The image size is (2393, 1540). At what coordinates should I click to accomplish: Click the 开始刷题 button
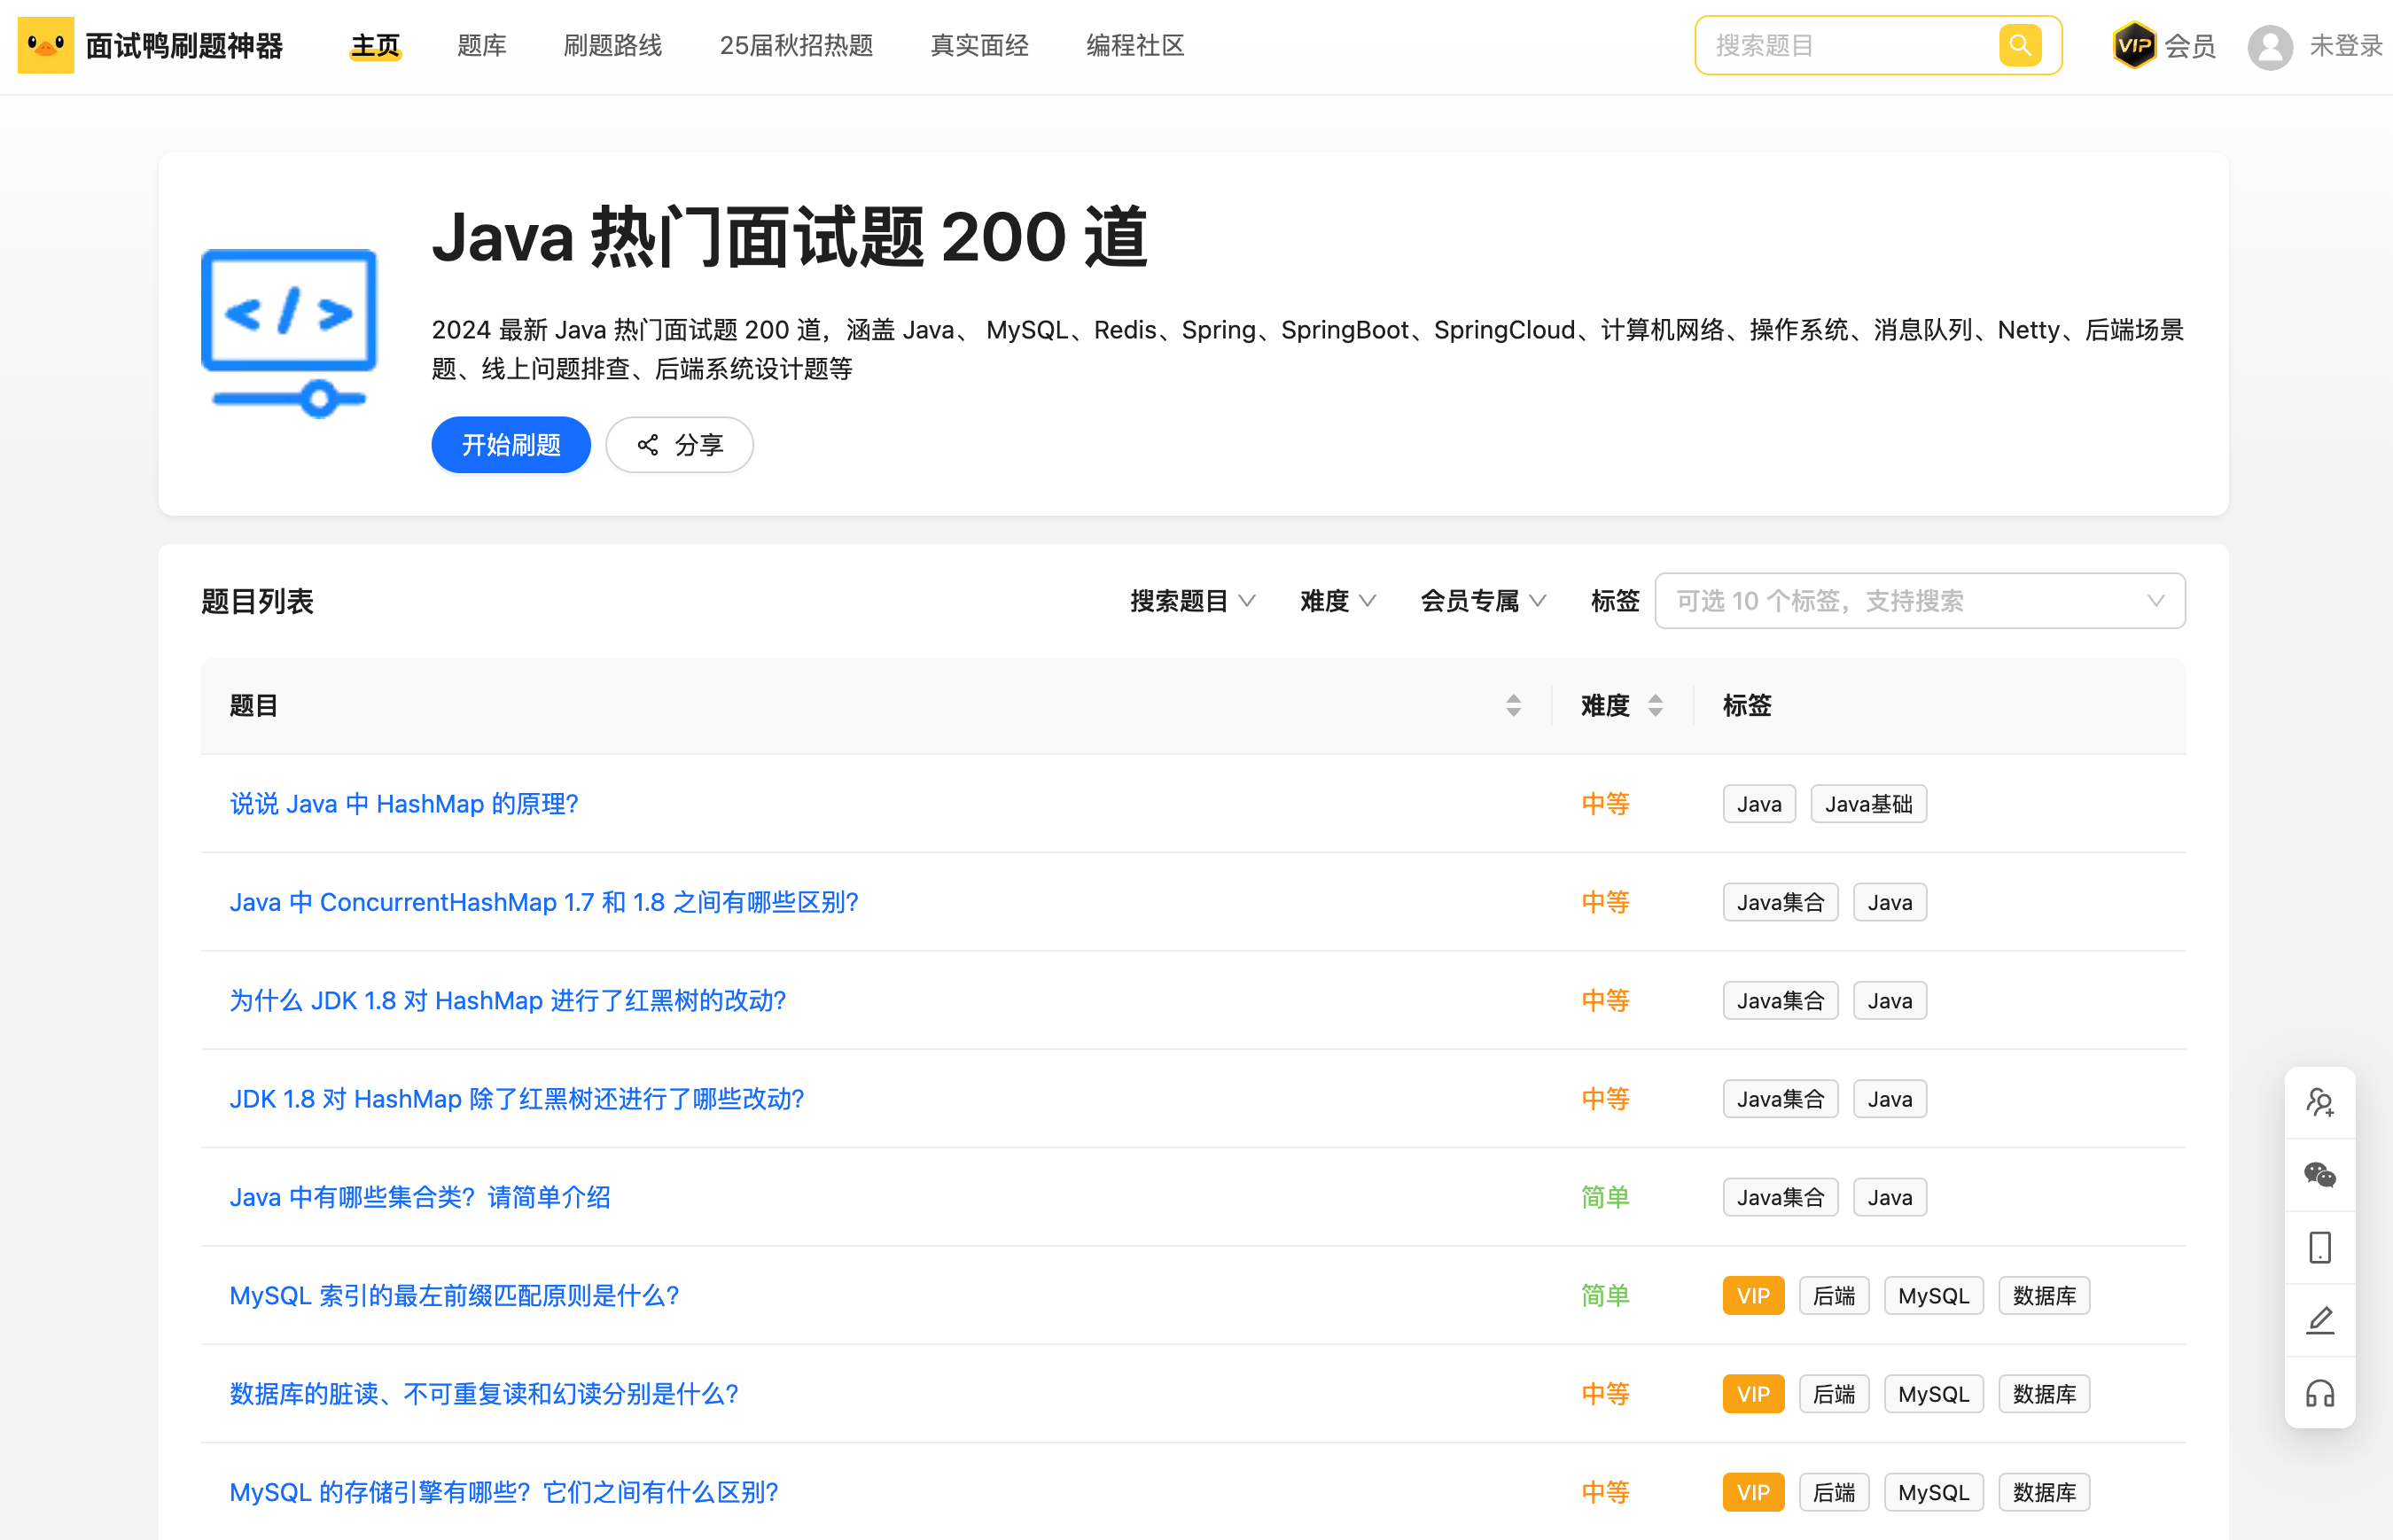(510, 445)
